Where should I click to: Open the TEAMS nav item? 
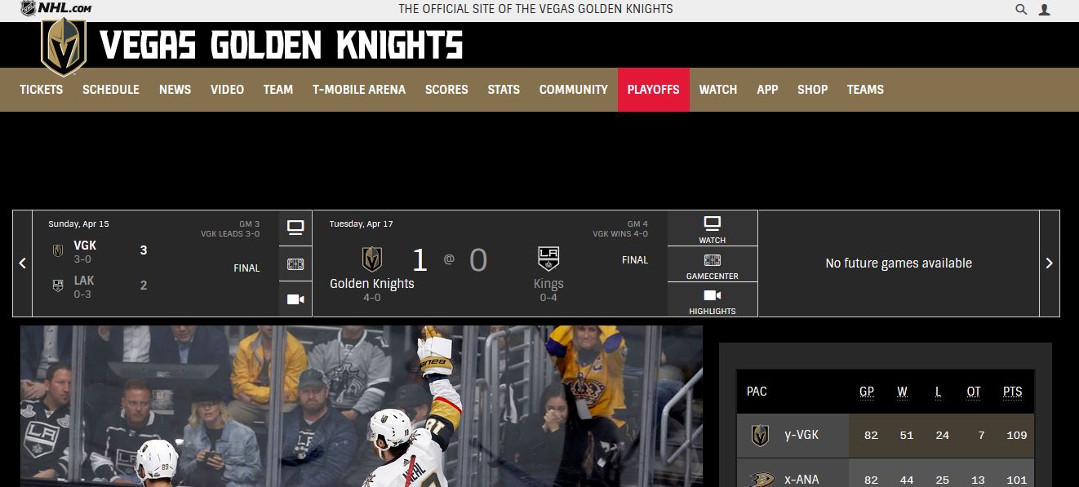(865, 90)
